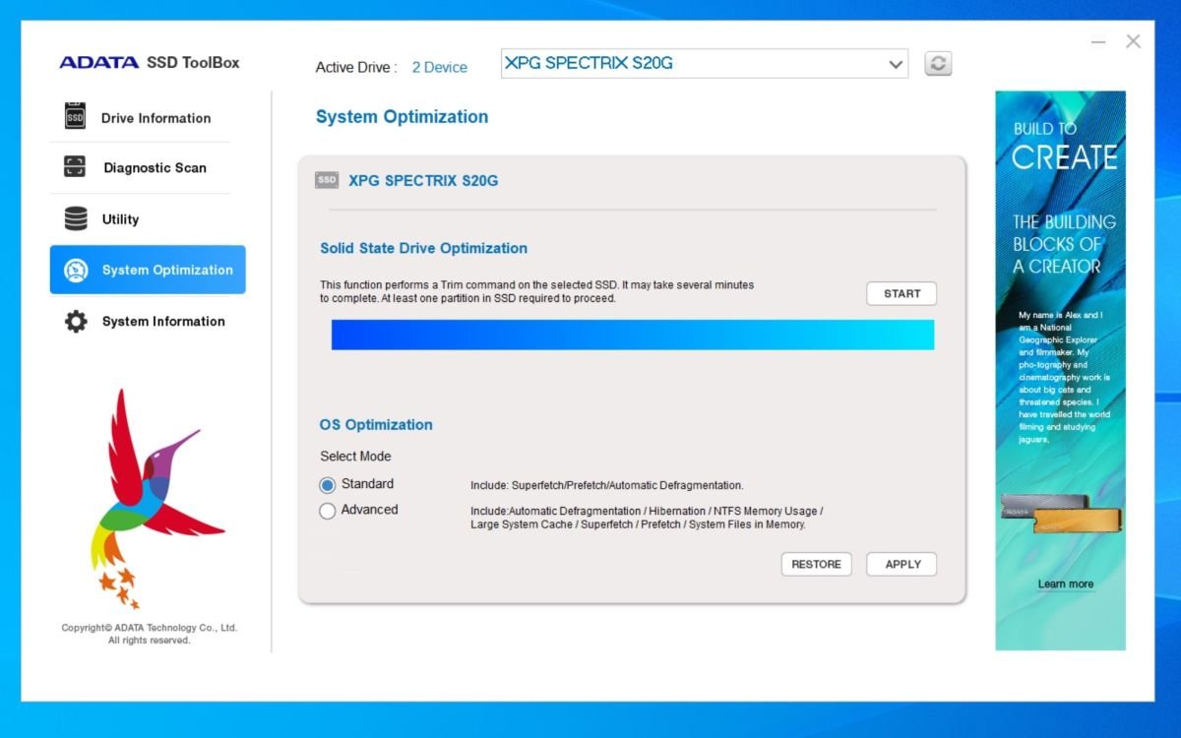Select the Standard optimization mode
Screen dimensions: 1181x738
(x=328, y=485)
